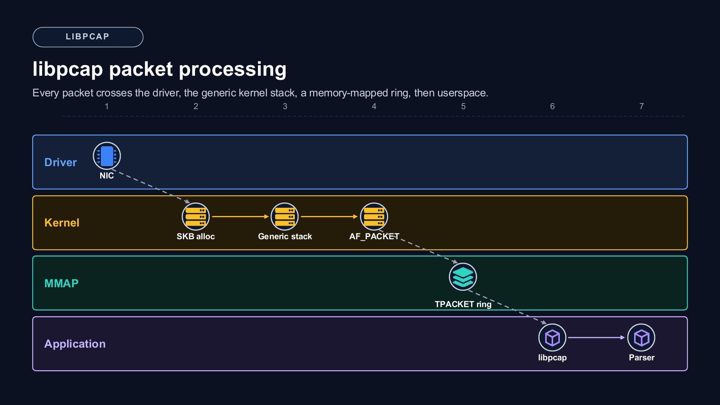Click the arrow from libpcap to Parser
The width and height of the screenshot is (720, 405).
coord(597,338)
